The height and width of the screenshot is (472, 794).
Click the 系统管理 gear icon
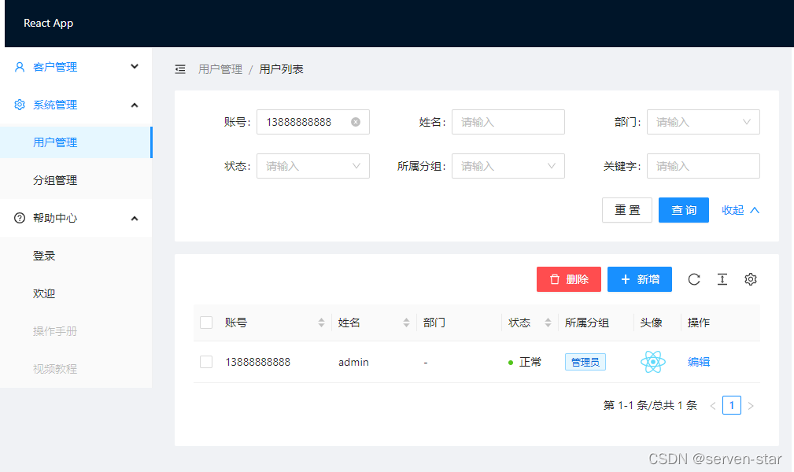coord(19,105)
